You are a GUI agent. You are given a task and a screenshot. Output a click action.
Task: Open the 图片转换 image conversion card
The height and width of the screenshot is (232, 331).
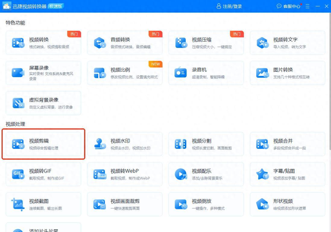287,73
